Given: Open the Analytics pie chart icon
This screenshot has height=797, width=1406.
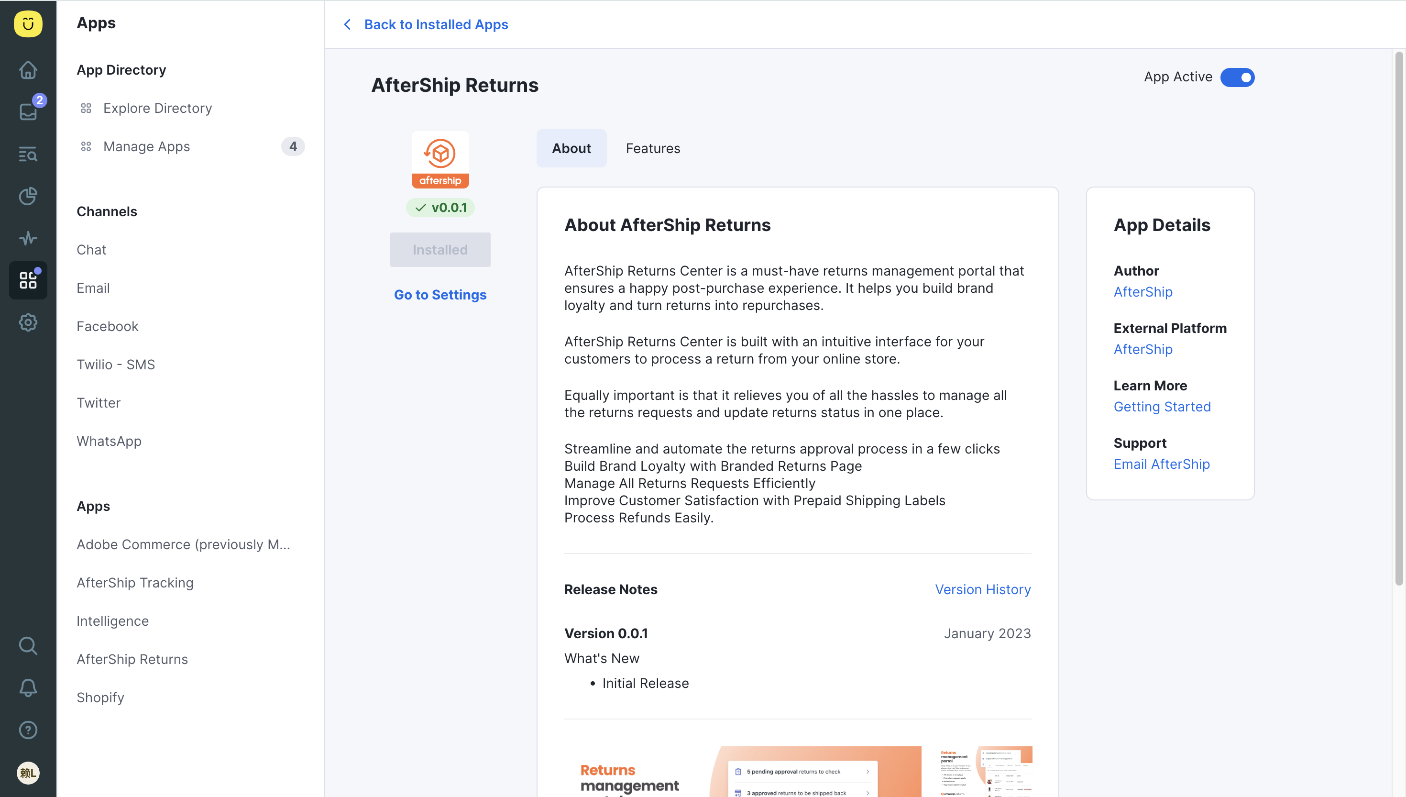Looking at the screenshot, I should pos(28,196).
